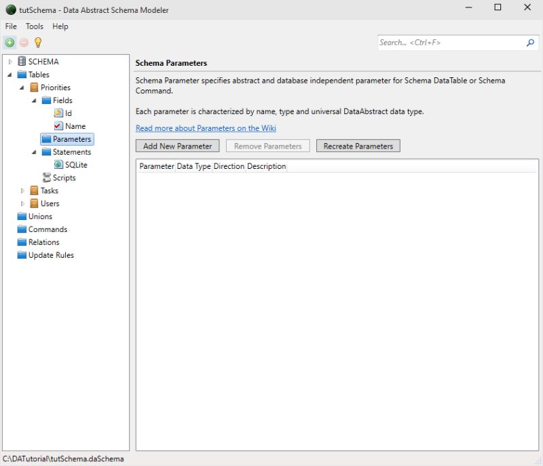Click the Unions folder icon

click(x=22, y=216)
